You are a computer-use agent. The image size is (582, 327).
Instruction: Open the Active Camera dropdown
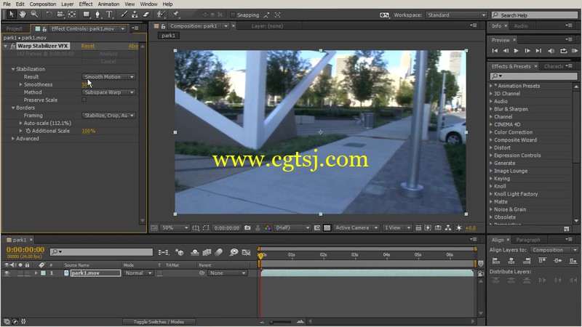point(356,227)
